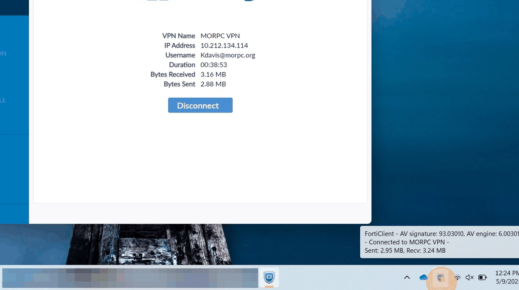Click the Bytes Received label

[x=173, y=74]
